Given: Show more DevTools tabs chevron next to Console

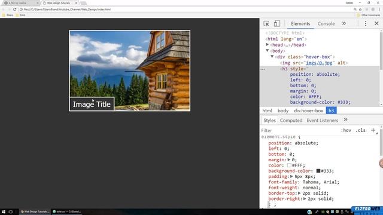Looking at the screenshot, I should [x=344, y=23].
